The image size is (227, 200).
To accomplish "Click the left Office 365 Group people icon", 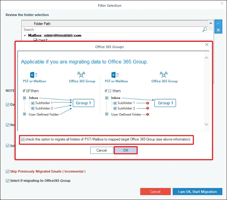I will click(x=82, y=75).
